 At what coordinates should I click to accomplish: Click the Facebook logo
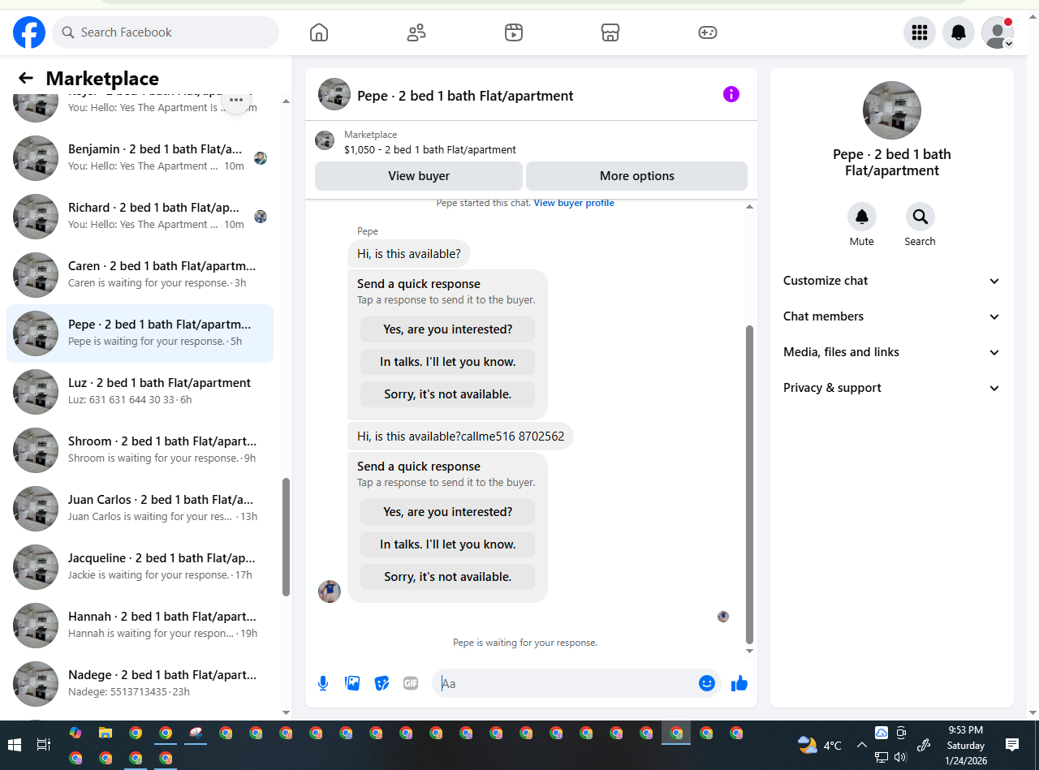[29, 32]
